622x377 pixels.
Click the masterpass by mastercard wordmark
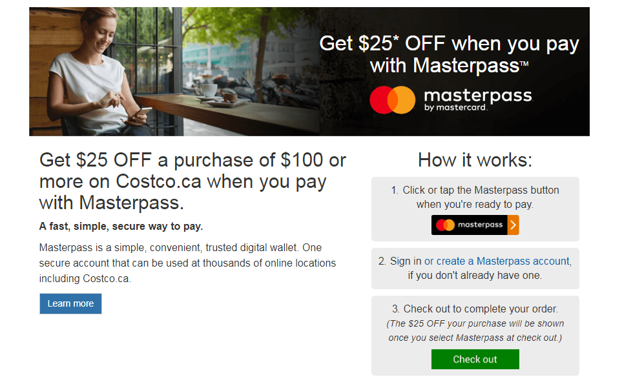coord(477,99)
